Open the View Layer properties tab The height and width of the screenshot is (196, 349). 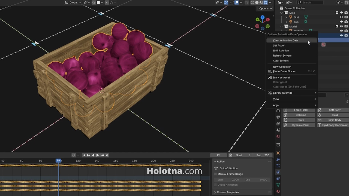(278, 124)
